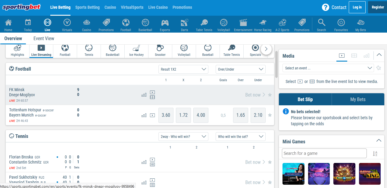Open the Who will win the set dropdown
Image resolution: width=387 pixels, height=188 pixels.
tap(241, 136)
